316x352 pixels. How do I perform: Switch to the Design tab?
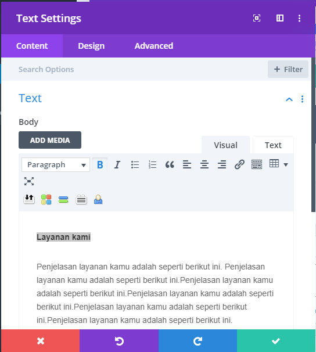coord(91,46)
